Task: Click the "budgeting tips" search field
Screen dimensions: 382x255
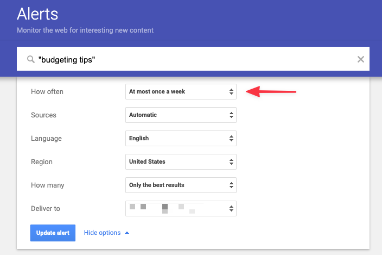Action: (193, 59)
